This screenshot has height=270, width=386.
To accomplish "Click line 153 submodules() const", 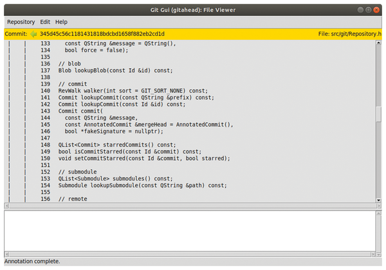I will pos(115,179).
